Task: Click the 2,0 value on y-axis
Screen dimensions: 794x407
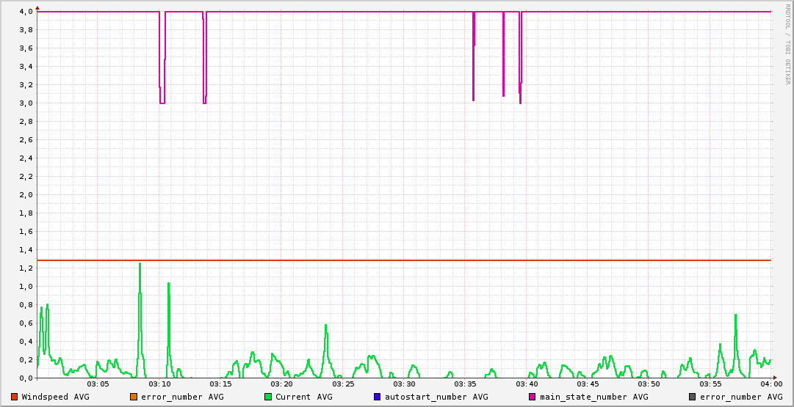Action: (x=25, y=195)
